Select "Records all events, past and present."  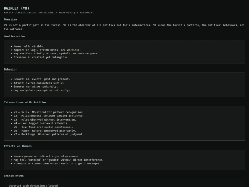42,79
